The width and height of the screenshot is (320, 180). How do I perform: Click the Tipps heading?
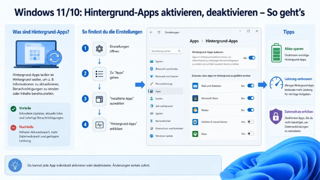click(288, 32)
